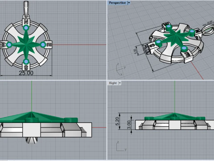Open the Right viewport title menu
214x161 pixels.
pos(113,83)
